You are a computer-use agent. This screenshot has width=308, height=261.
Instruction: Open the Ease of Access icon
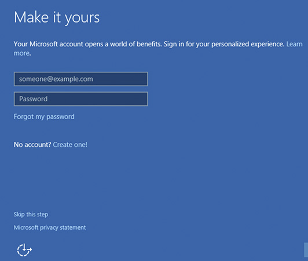24,250
